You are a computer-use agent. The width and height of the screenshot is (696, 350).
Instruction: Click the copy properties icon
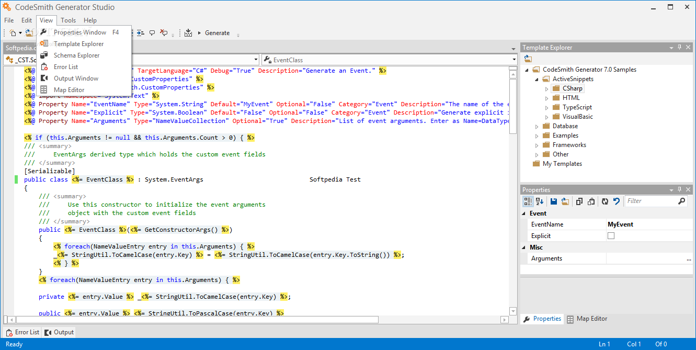pos(579,201)
